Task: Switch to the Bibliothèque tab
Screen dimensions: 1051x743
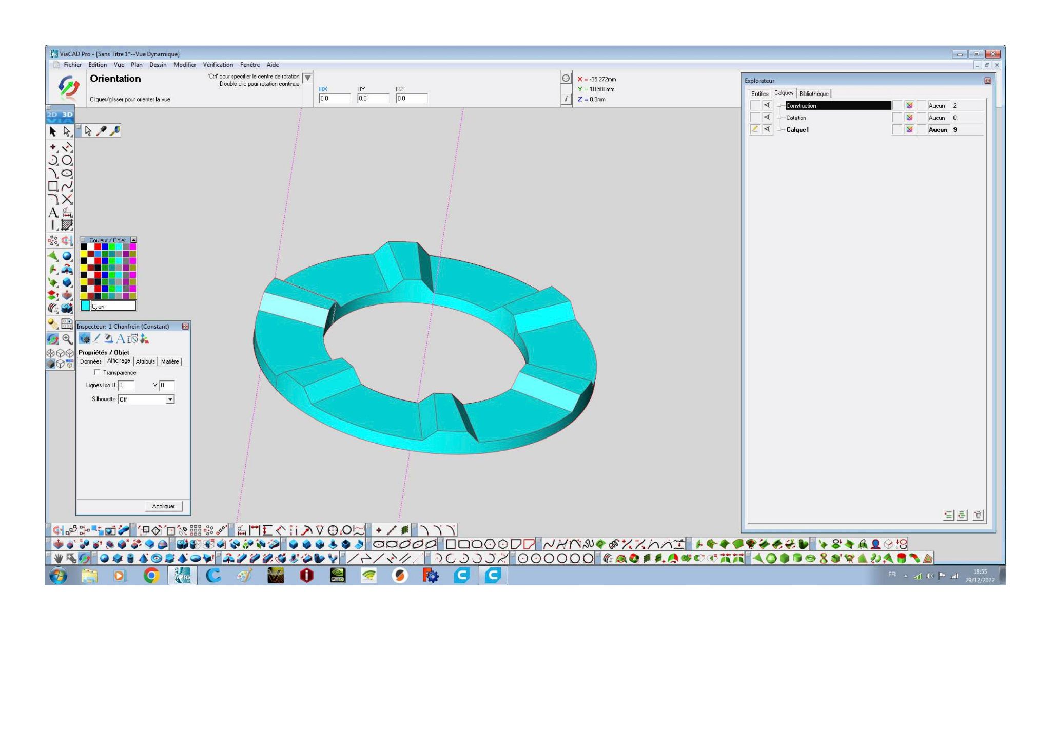Action: [x=813, y=93]
